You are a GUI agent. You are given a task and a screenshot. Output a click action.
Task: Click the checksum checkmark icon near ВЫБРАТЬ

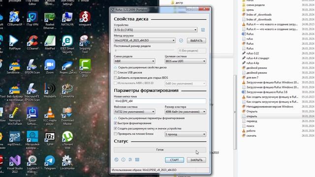click(181, 40)
